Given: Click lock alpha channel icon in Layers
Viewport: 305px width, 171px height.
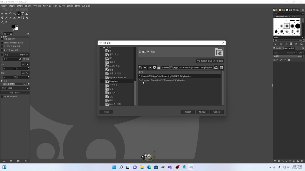Looking at the screenshot, I should point(289,60).
